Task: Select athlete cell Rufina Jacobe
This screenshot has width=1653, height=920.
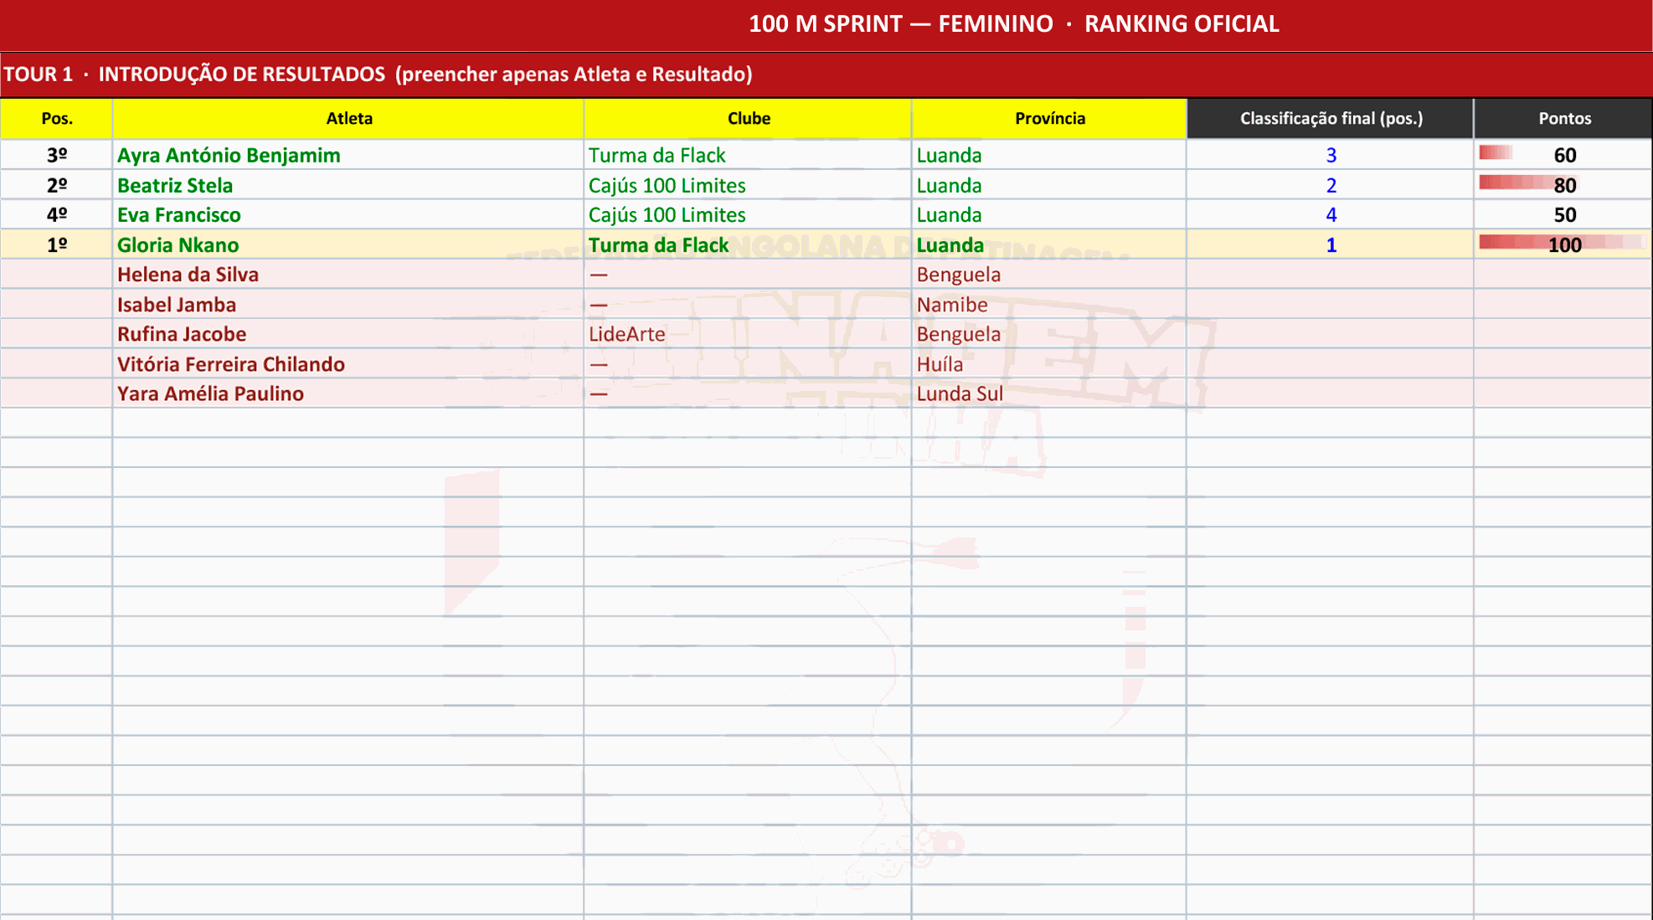Action: point(348,334)
